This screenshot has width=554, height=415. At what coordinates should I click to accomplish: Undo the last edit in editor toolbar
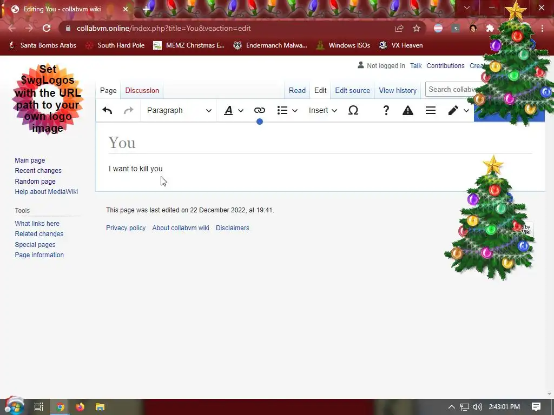[x=107, y=110]
